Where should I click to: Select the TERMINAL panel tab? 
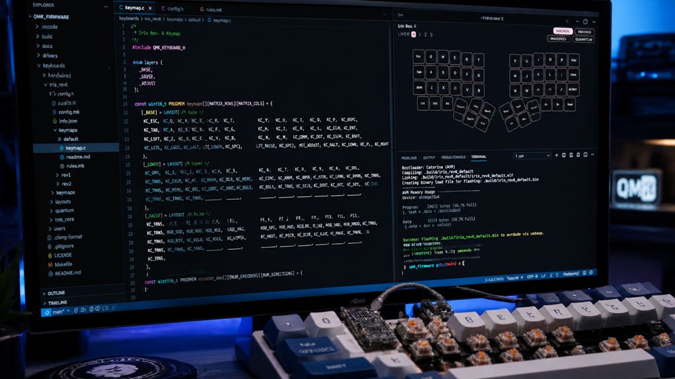pyautogui.click(x=478, y=157)
